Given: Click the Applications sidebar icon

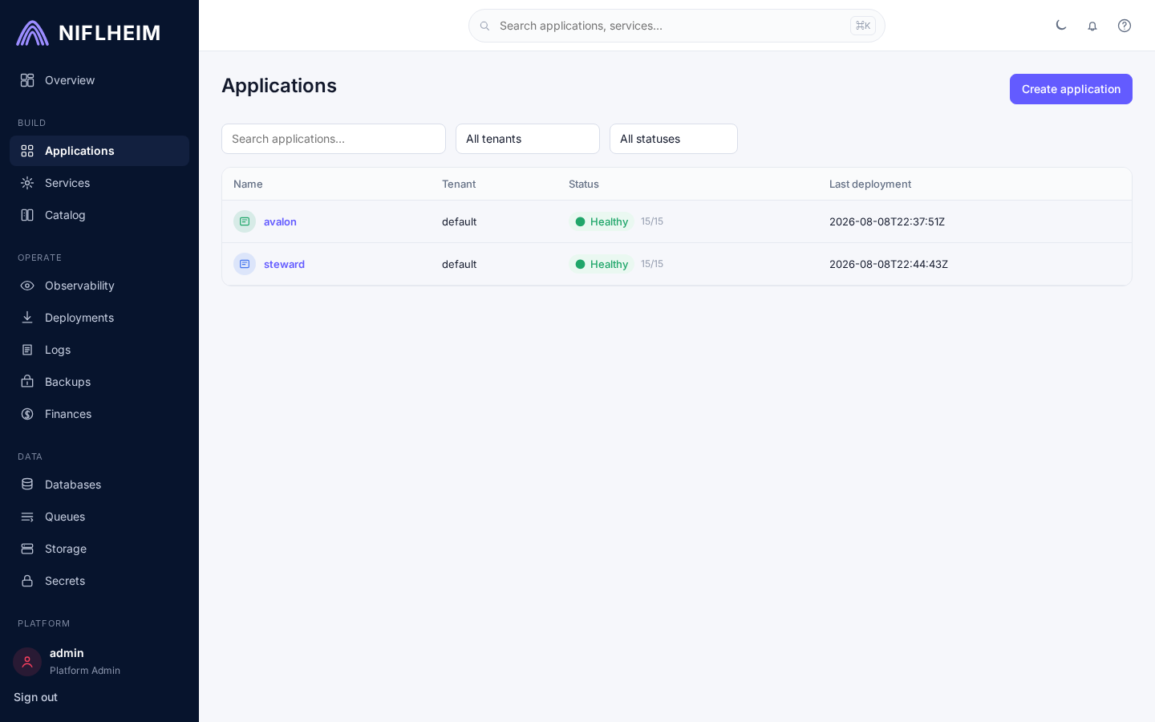Looking at the screenshot, I should coord(27,151).
